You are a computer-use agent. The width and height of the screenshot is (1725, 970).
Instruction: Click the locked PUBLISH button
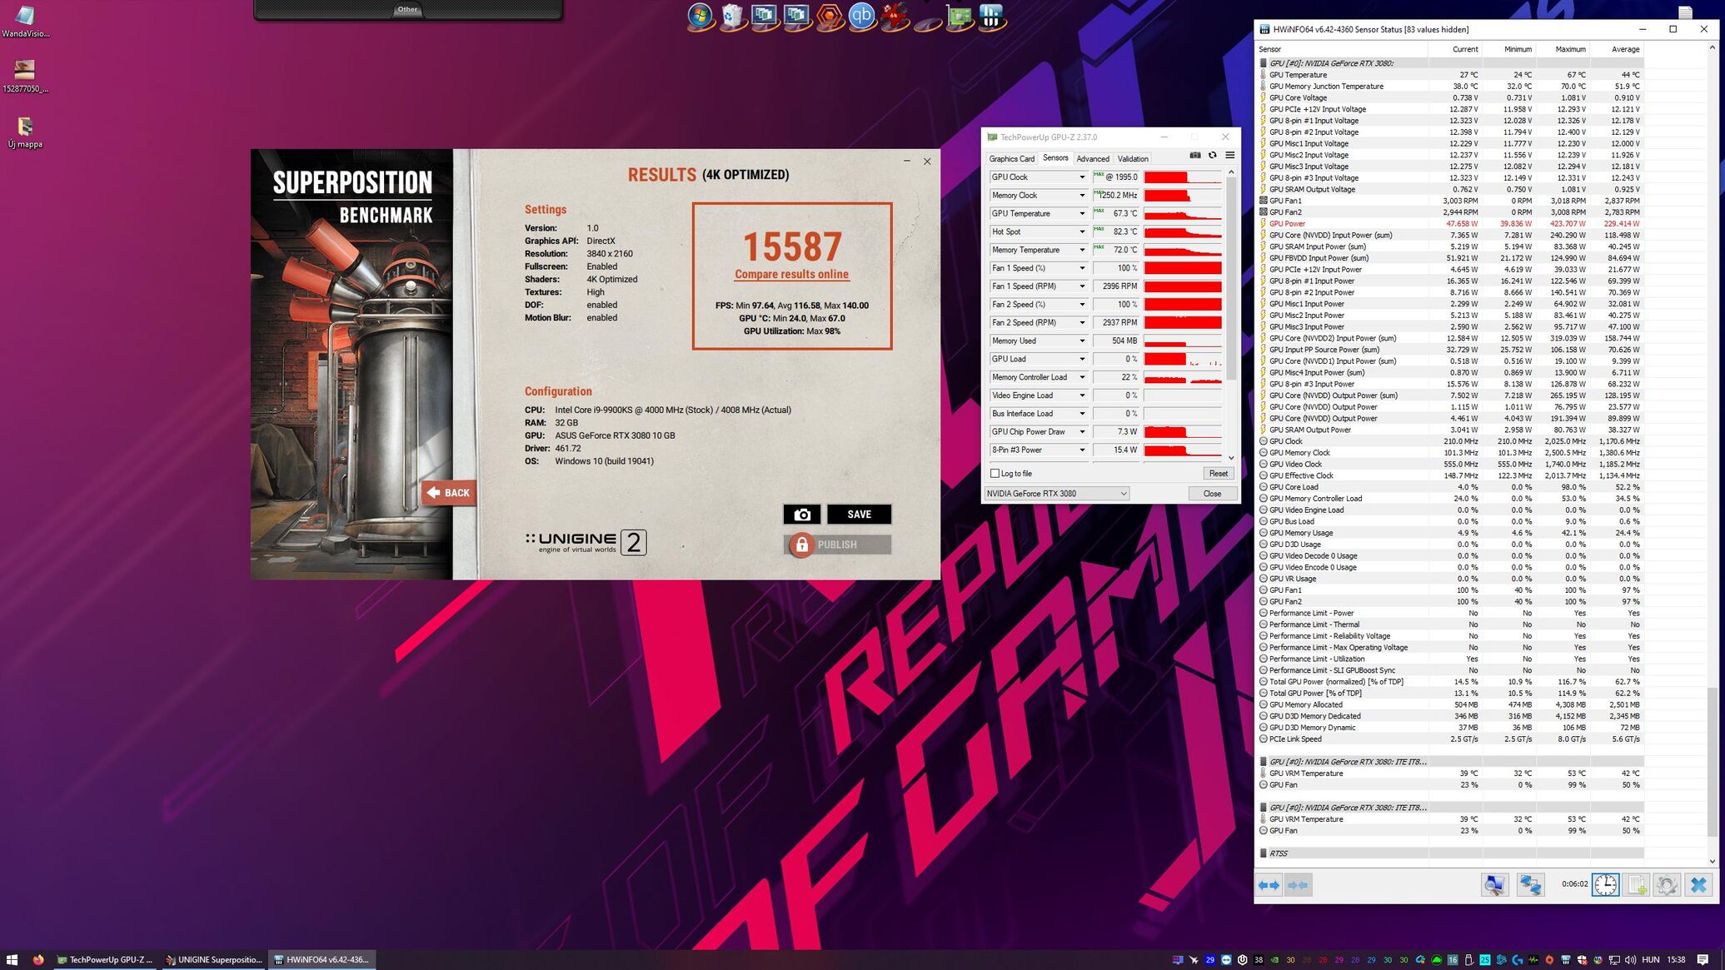point(838,545)
